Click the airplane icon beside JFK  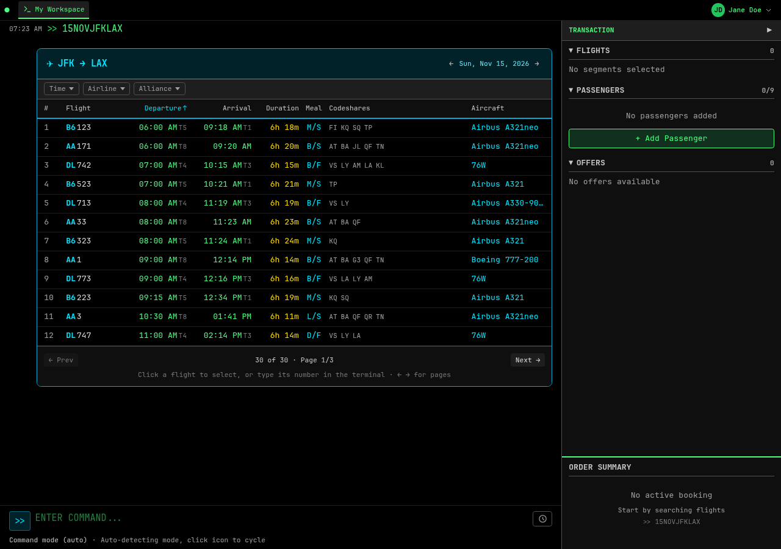click(50, 63)
